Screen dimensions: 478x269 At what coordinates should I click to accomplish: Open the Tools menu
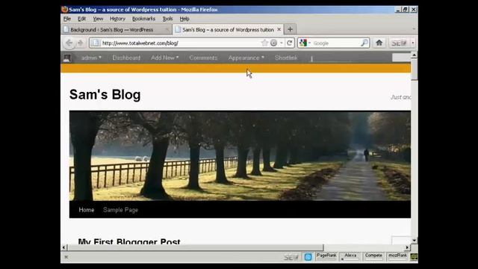[x=167, y=19]
